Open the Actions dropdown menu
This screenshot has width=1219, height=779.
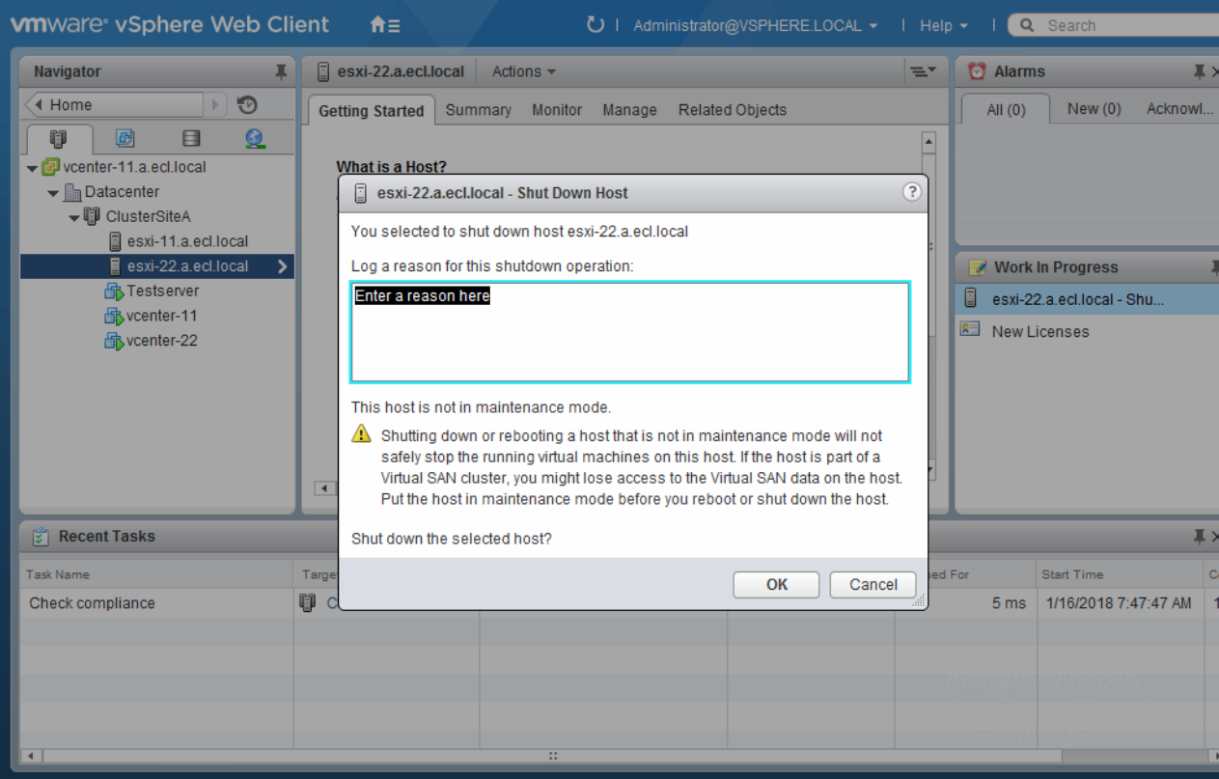[523, 71]
